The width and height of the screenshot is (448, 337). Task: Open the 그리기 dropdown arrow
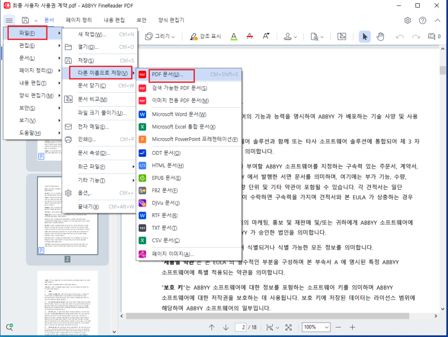pyautogui.click(x=173, y=37)
